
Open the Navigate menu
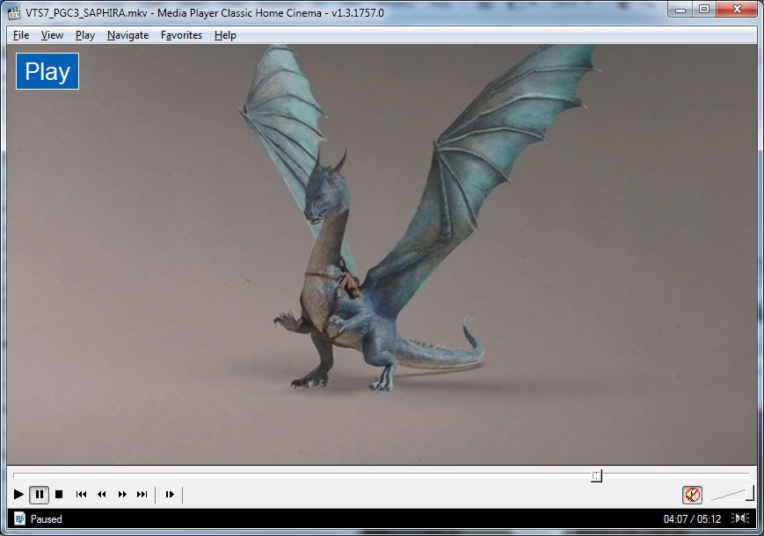pos(127,35)
